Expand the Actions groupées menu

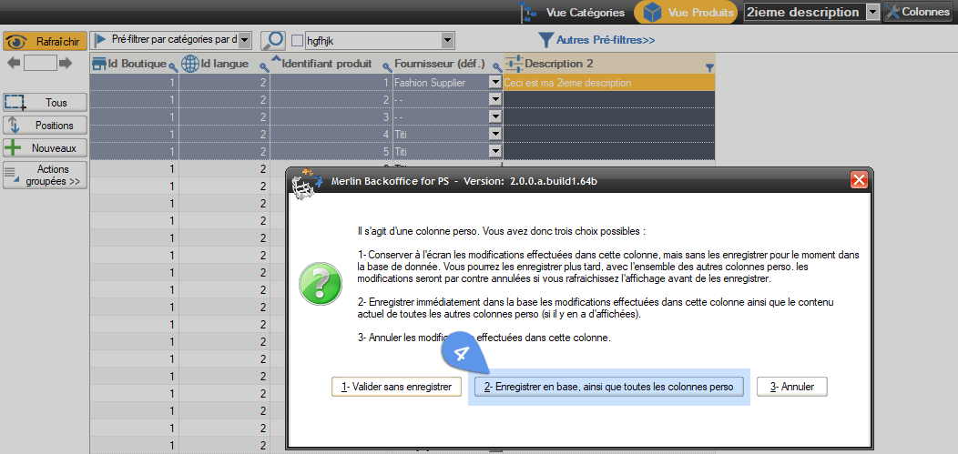coord(45,176)
